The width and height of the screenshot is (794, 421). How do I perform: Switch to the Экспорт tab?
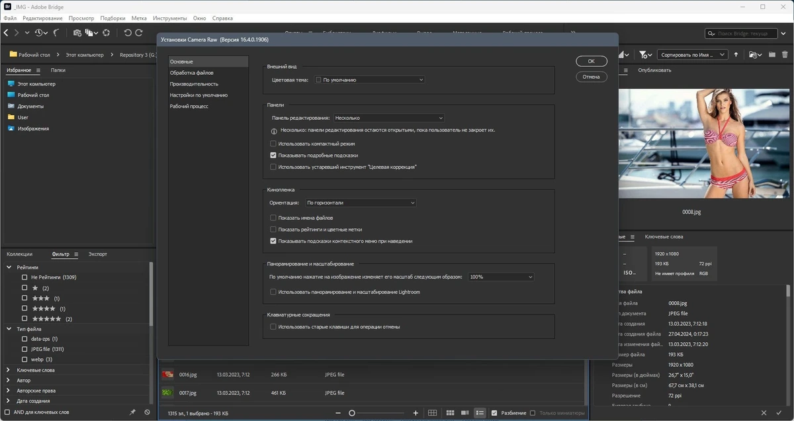pyautogui.click(x=98, y=254)
